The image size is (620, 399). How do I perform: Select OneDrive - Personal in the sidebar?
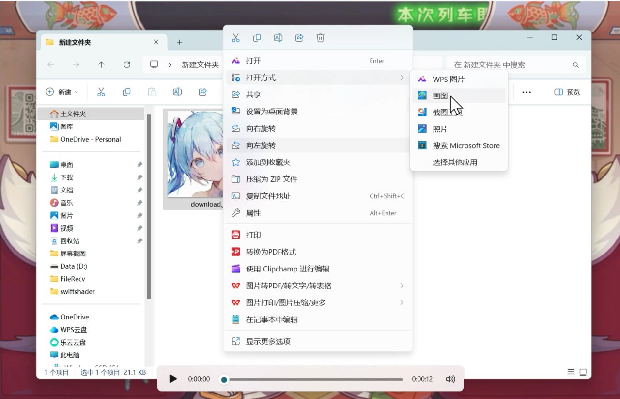91,139
